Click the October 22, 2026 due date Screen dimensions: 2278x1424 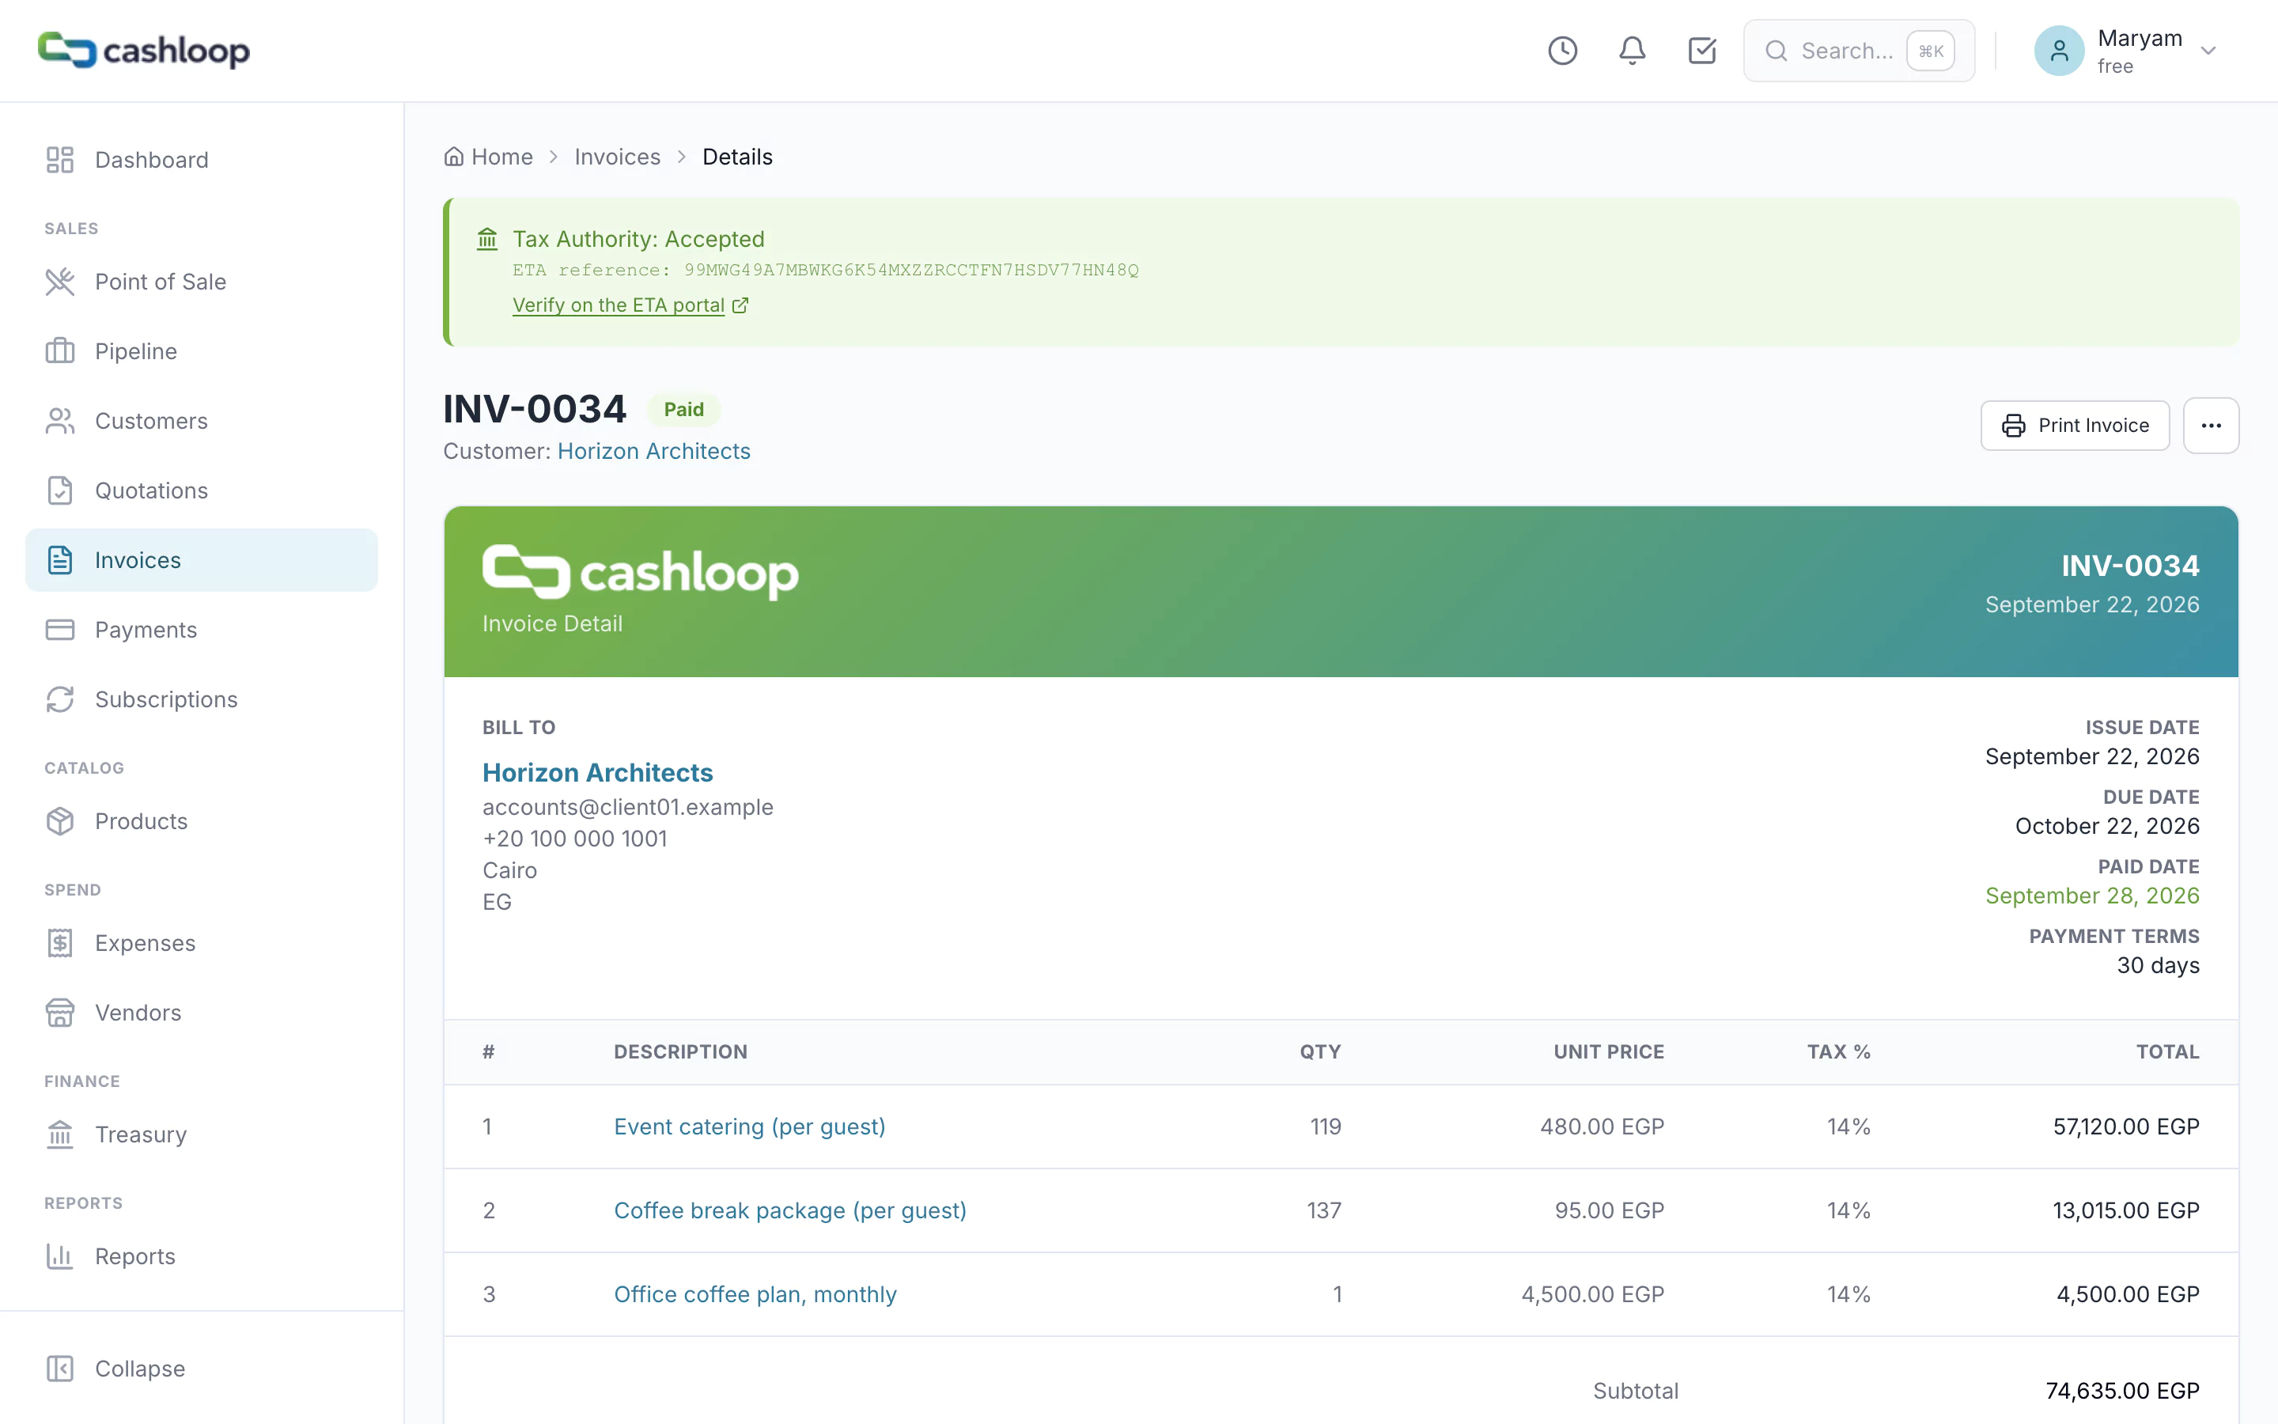(x=2108, y=826)
